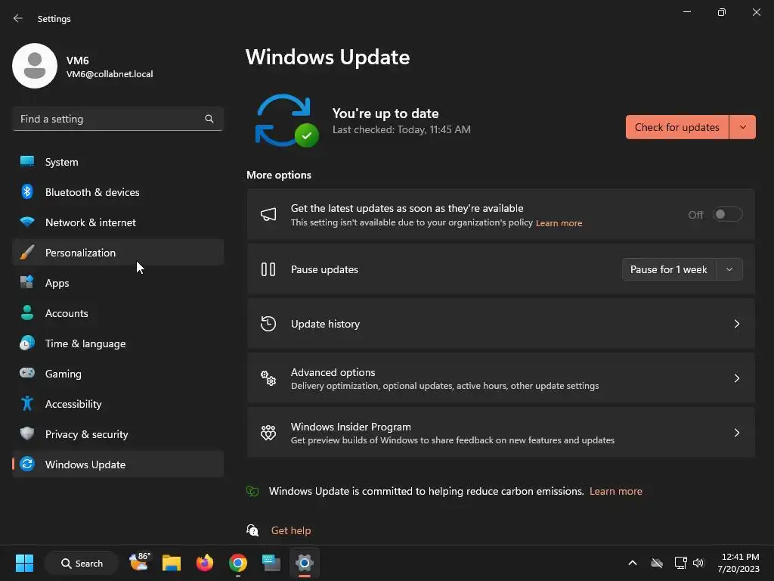The height and width of the screenshot is (581, 774).
Task: Go to Network & internet settings
Action: [118, 222]
